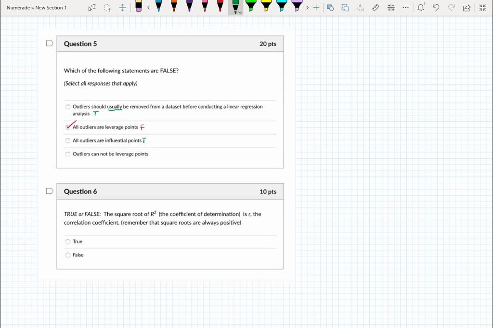Toggle the Ruler tool
The width and height of the screenshot is (493, 328).
click(x=376, y=8)
